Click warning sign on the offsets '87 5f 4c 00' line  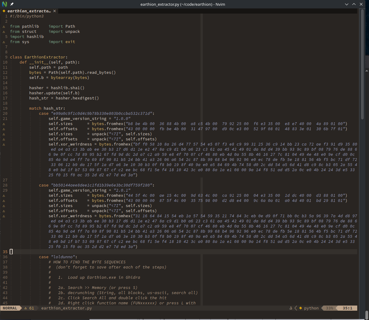tap(4, 201)
